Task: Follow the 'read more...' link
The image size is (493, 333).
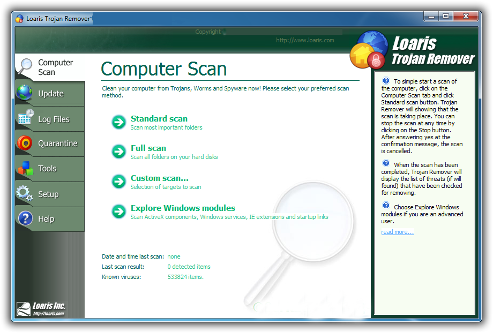Action: coord(398,232)
